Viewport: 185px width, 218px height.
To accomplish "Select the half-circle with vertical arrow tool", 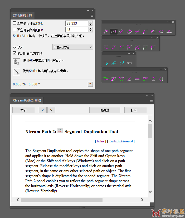I will click(x=161, y=79).
